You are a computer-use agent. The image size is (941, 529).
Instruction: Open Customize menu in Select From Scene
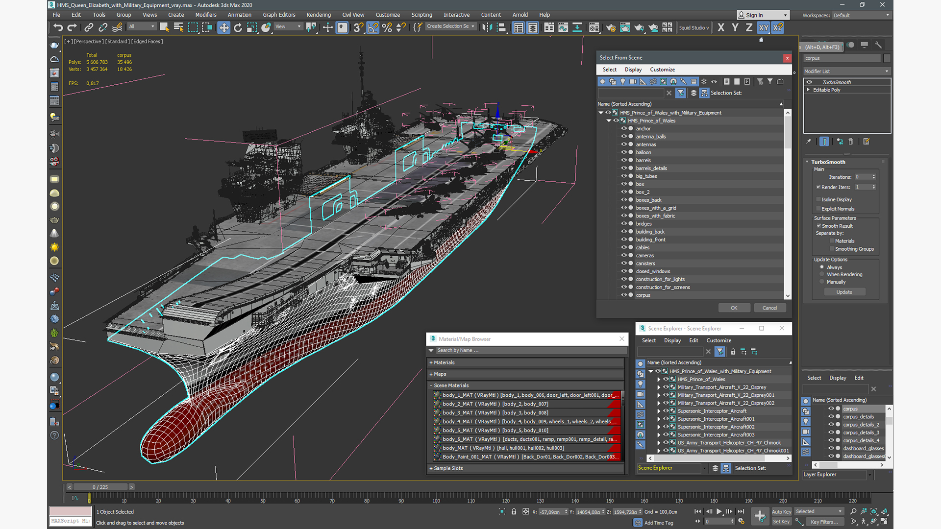[x=662, y=70]
